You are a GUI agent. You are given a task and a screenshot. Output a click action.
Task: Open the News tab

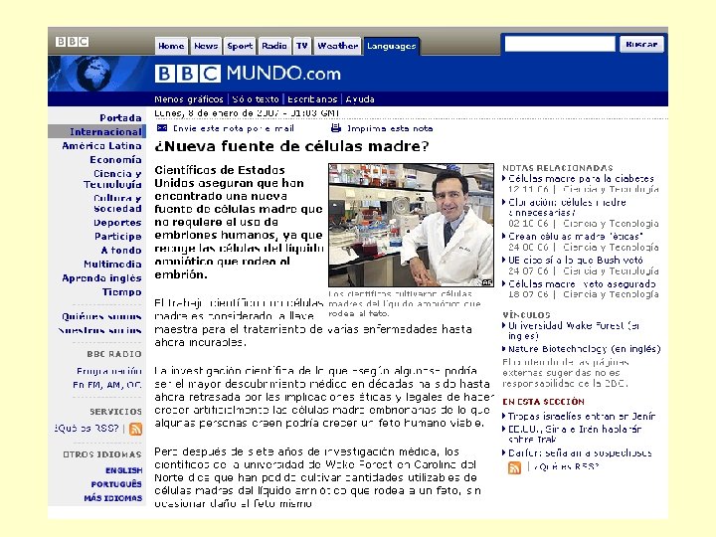206,46
